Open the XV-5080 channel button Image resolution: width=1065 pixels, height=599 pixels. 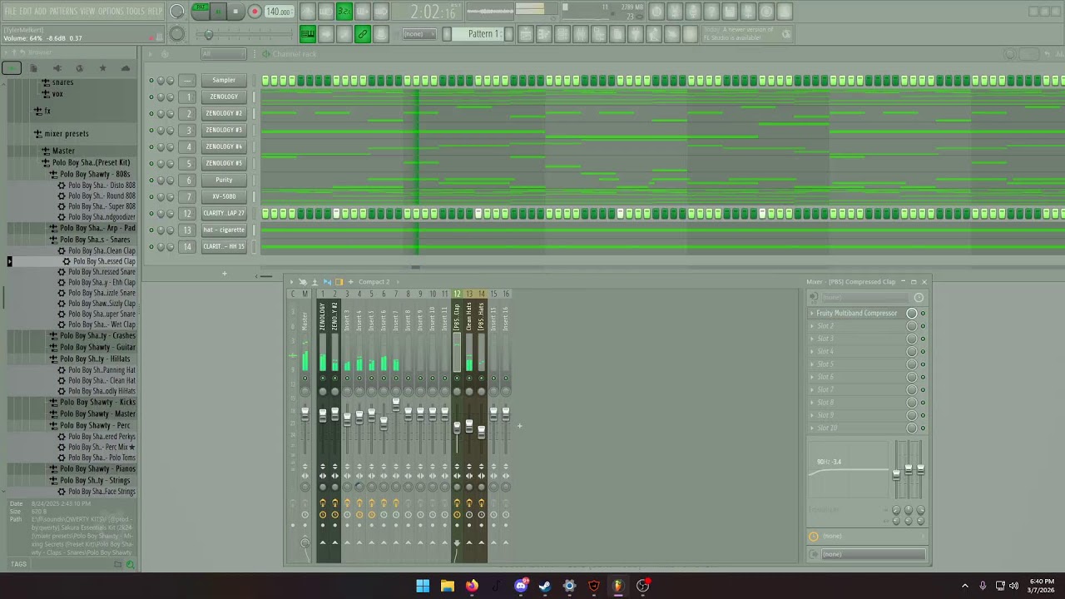click(224, 196)
